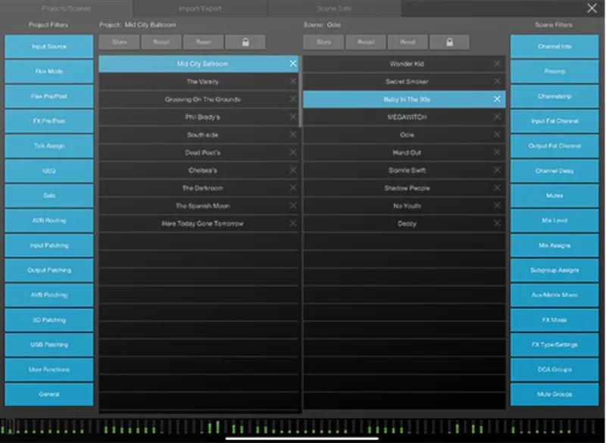Select The Darkroom project row

coord(198,188)
